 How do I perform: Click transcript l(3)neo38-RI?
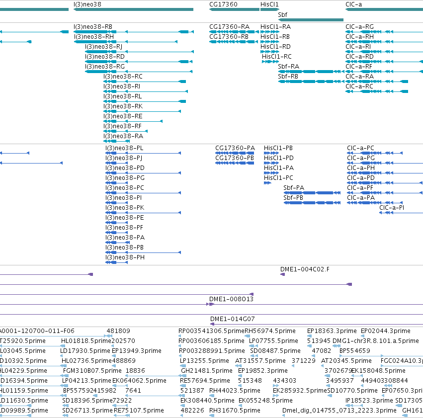(146, 91)
